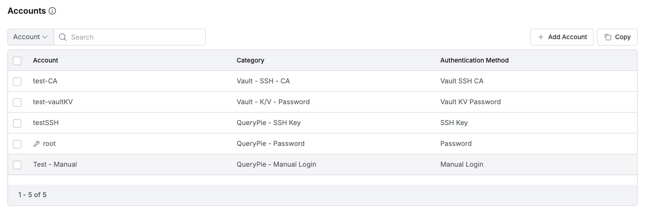Click the key icon next to root

(x=36, y=144)
